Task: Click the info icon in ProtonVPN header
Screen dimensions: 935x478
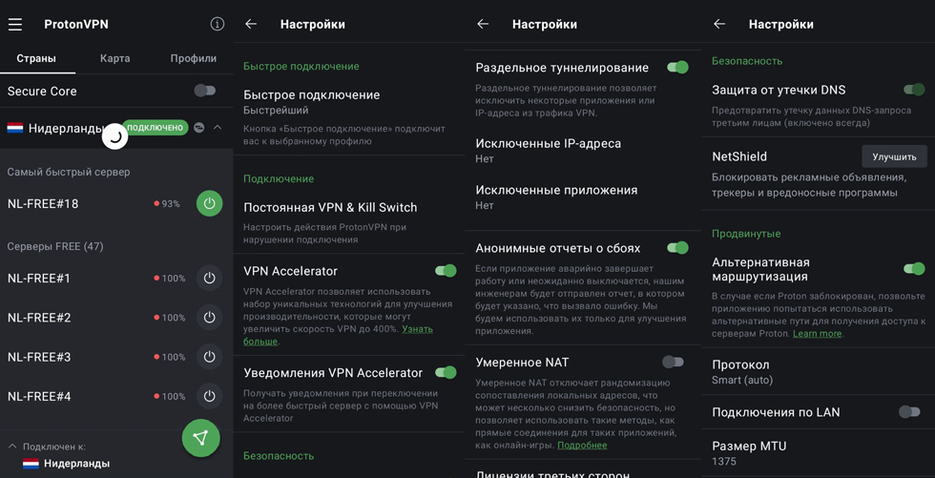Action: [218, 24]
